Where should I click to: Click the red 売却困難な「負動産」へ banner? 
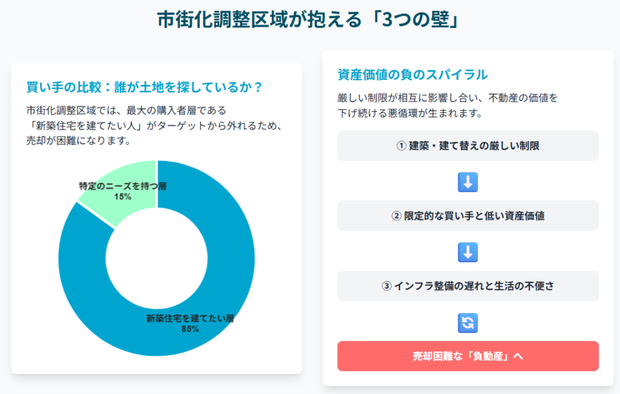pyautogui.click(x=468, y=356)
